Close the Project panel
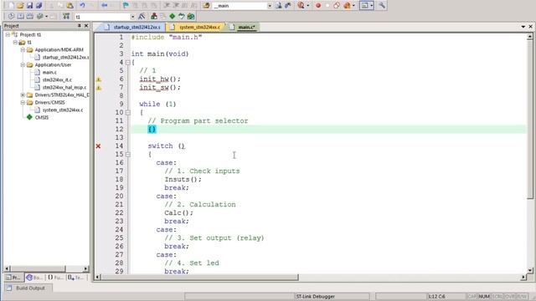The width and height of the screenshot is (536, 301). (x=86, y=26)
